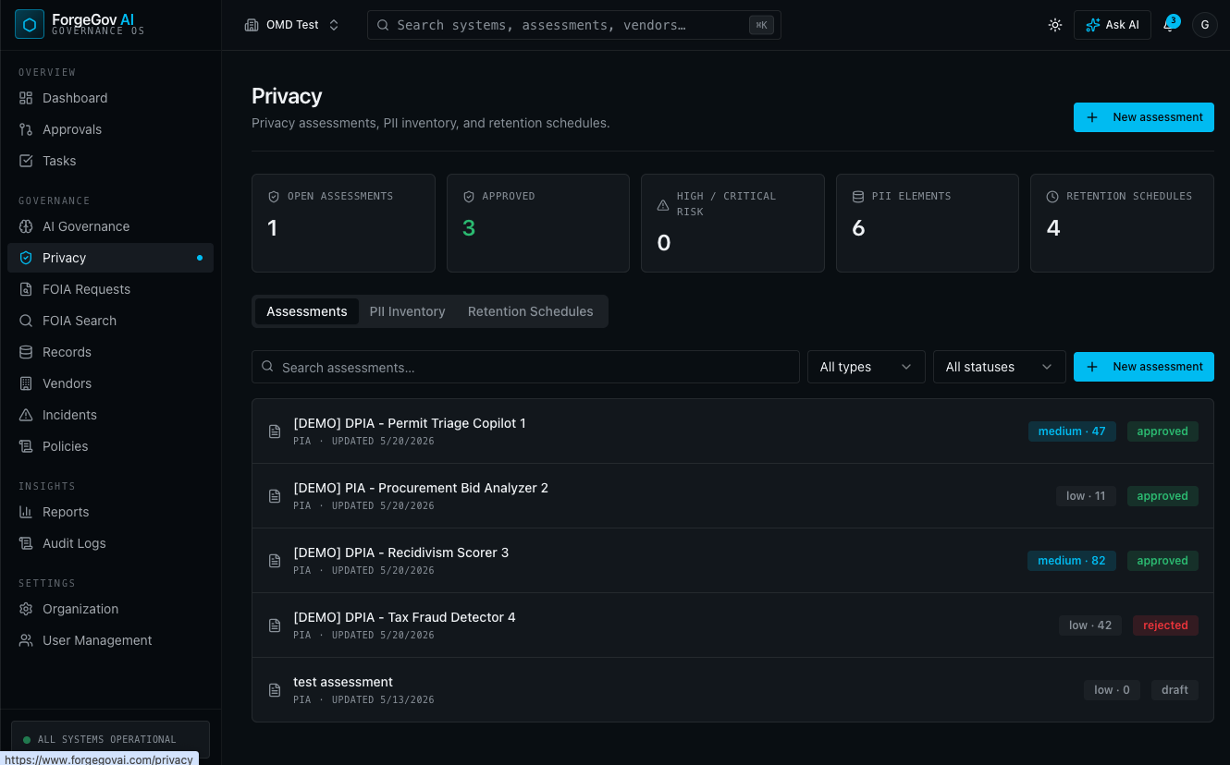Click document icon of Permit Triage Copilot row

275,431
